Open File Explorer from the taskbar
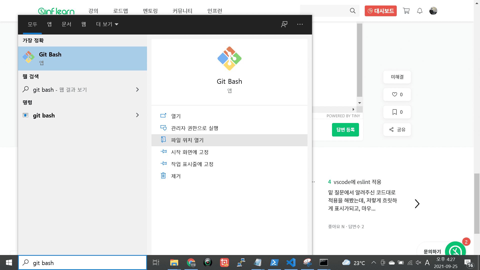Image resolution: width=480 pixels, height=270 pixels. pos(174,262)
